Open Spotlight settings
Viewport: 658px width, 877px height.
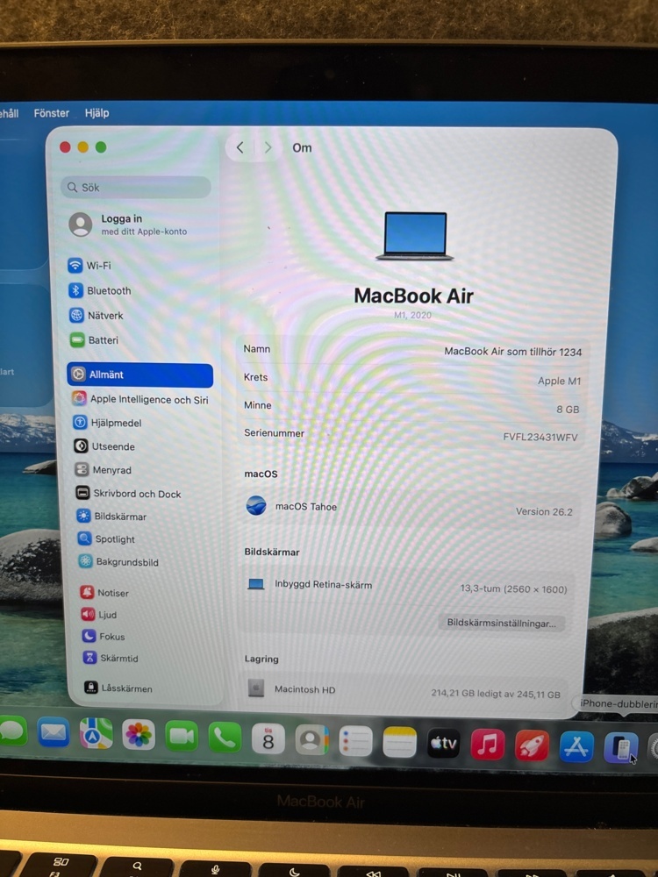point(106,538)
